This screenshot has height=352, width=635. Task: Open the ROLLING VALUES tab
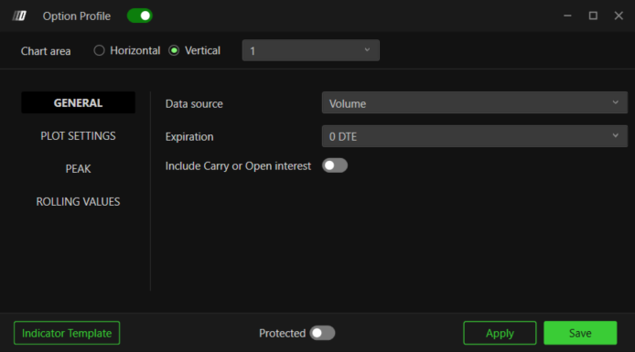(78, 201)
